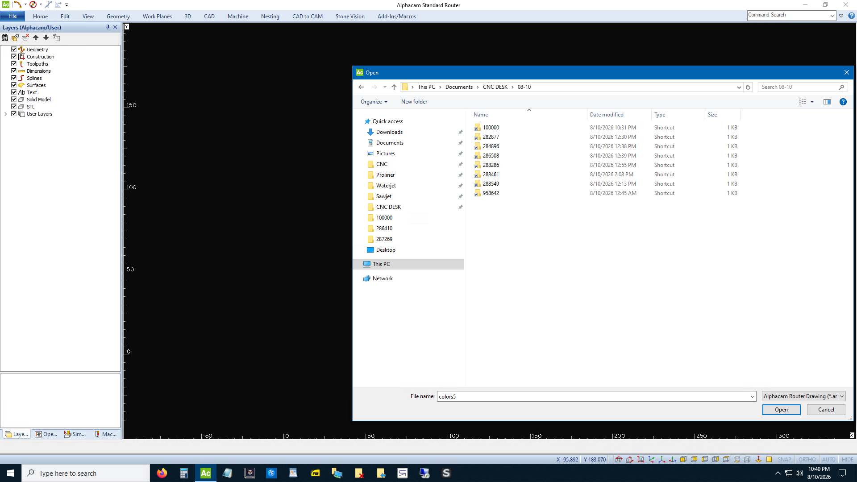The height and width of the screenshot is (482, 857).
Task: Go up one folder level in the Open dialog
Action: tap(394, 87)
